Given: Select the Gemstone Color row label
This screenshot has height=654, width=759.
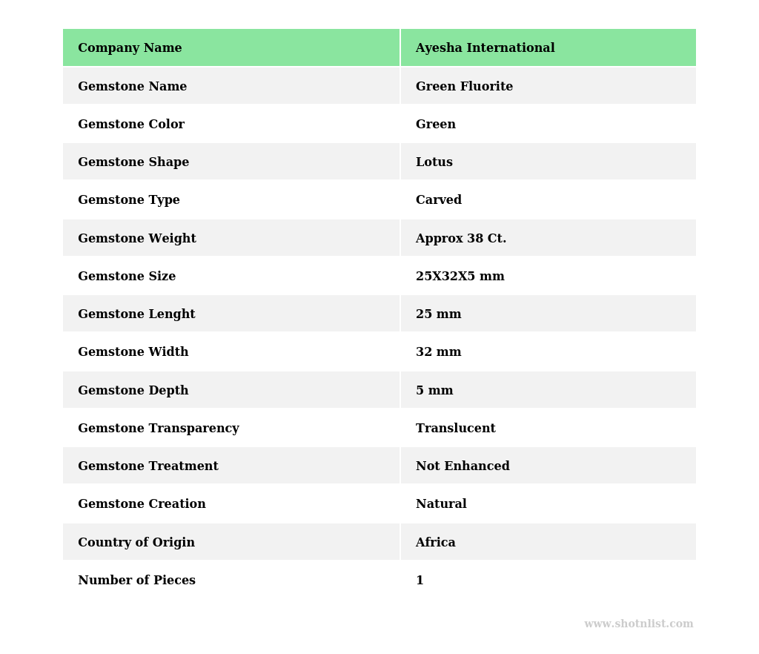Looking at the screenshot, I should pyautogui.click(x=131, y=125).
